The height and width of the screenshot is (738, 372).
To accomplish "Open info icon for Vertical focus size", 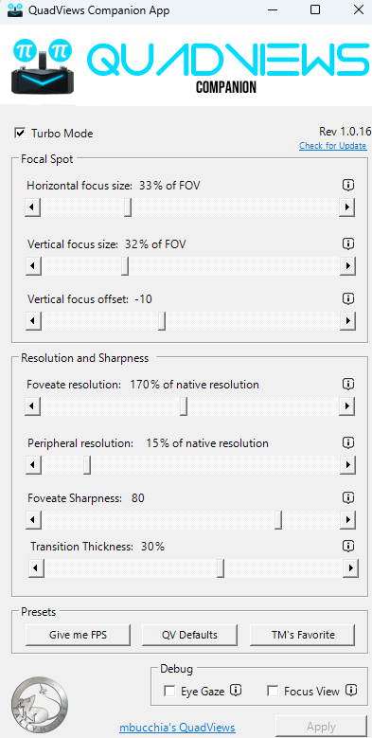I will (347, 243).
